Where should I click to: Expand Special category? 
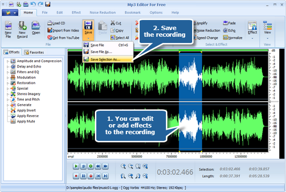click(8, 89)
